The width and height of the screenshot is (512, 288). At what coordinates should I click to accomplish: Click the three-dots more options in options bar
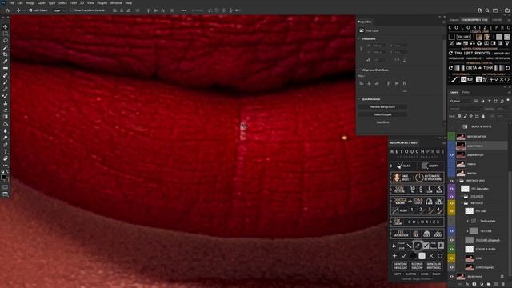[x=183, y=10]
